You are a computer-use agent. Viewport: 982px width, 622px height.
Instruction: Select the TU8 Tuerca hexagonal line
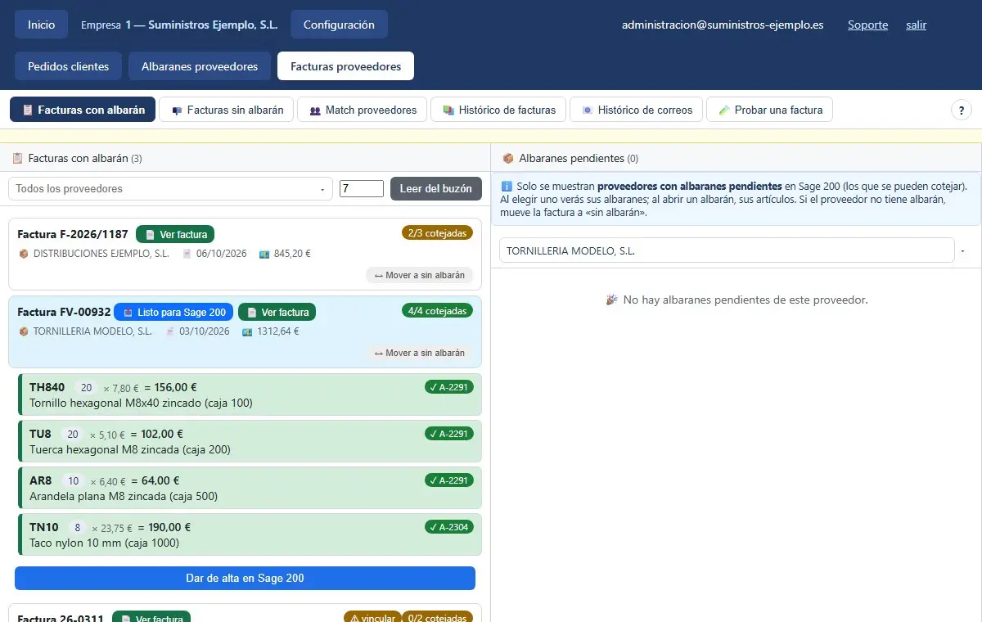[250, 441]
